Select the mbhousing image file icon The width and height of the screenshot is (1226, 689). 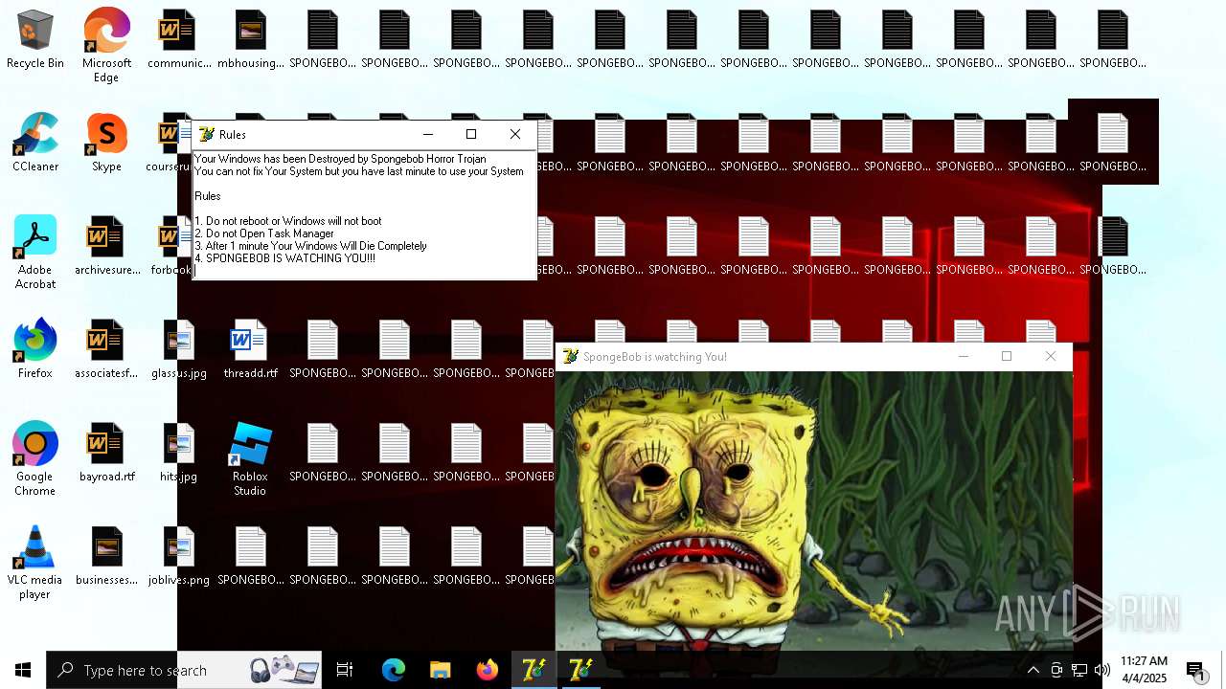250,40
